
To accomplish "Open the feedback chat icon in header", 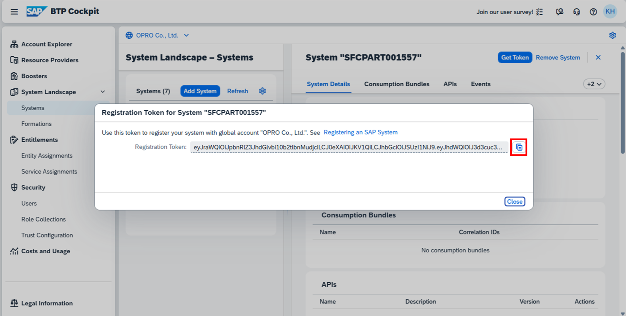I will 559,12.
